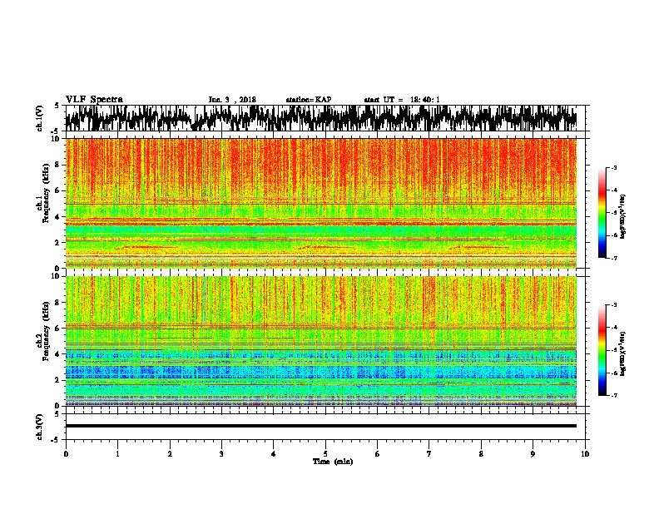
Task: Click time axis tick label "10"
Action: click(x=585, y=454)
